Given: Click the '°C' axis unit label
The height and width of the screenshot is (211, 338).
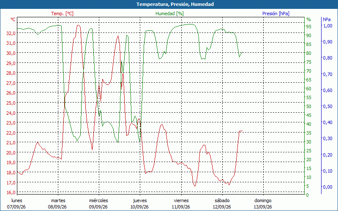Looking at the screenshot, I should (x=13, y=19).
